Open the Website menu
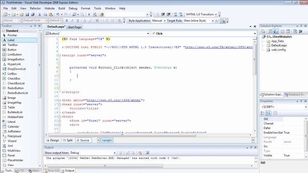The height and width of the screenshot is (173, 308). coord(50,9)
